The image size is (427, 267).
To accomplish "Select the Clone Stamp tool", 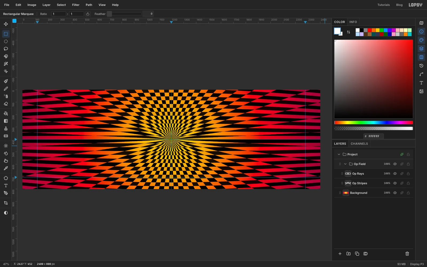I will point(6,128).
